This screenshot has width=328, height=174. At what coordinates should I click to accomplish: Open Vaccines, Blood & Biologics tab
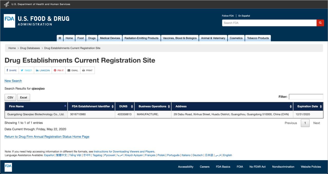tap(180, 38)
